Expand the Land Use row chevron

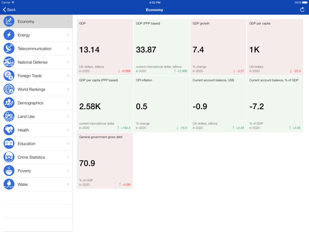(68, 116)
